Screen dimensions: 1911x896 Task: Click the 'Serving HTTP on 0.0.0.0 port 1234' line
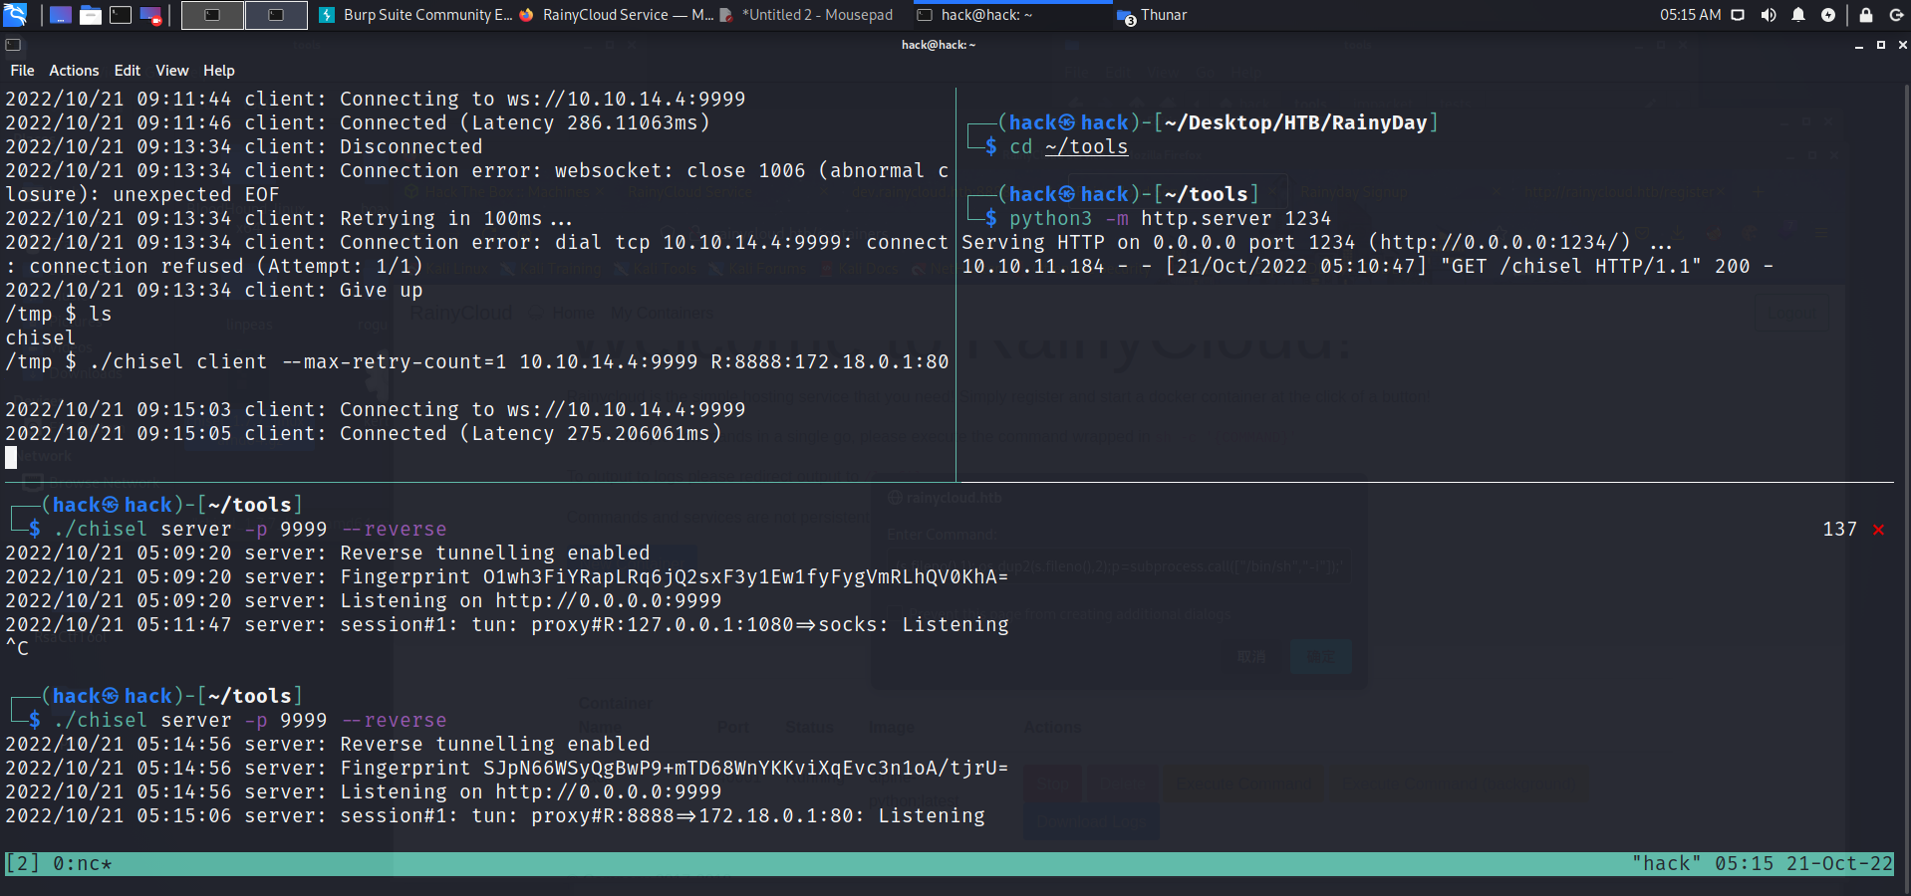[x=1316, y=242]
